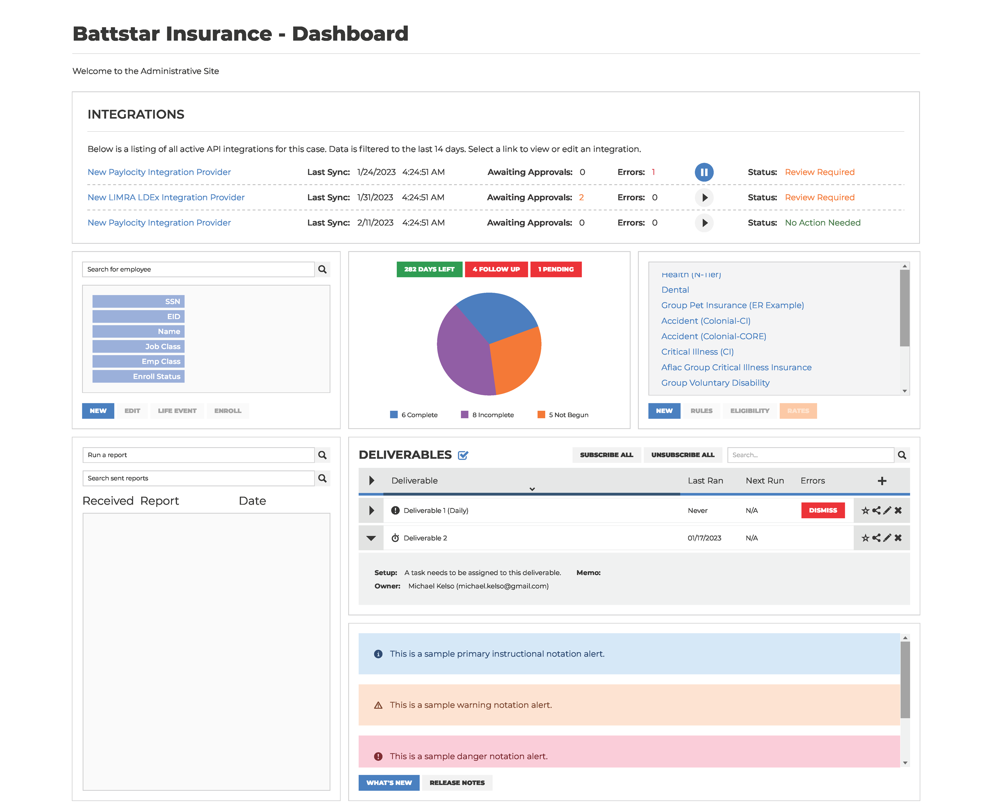Add a deliverable with the plus icon
The width and height of the screenshot is (992, 810).
coord(882,481)
